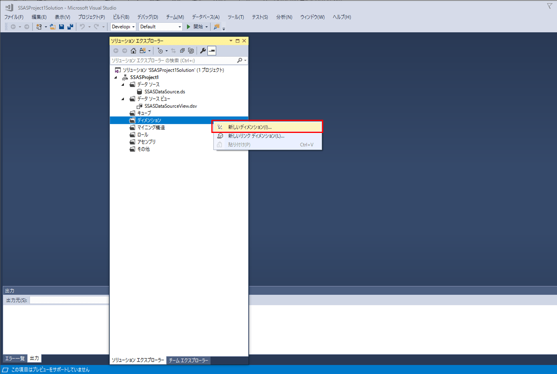Switch to the ソリューション エクスプローラー tab
Viewport: 557px width, 374px height.
(x=138, y=360)
